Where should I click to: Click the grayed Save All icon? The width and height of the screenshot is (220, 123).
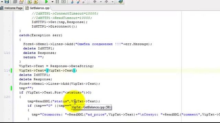pyautogui.click(x=15, y=2)
